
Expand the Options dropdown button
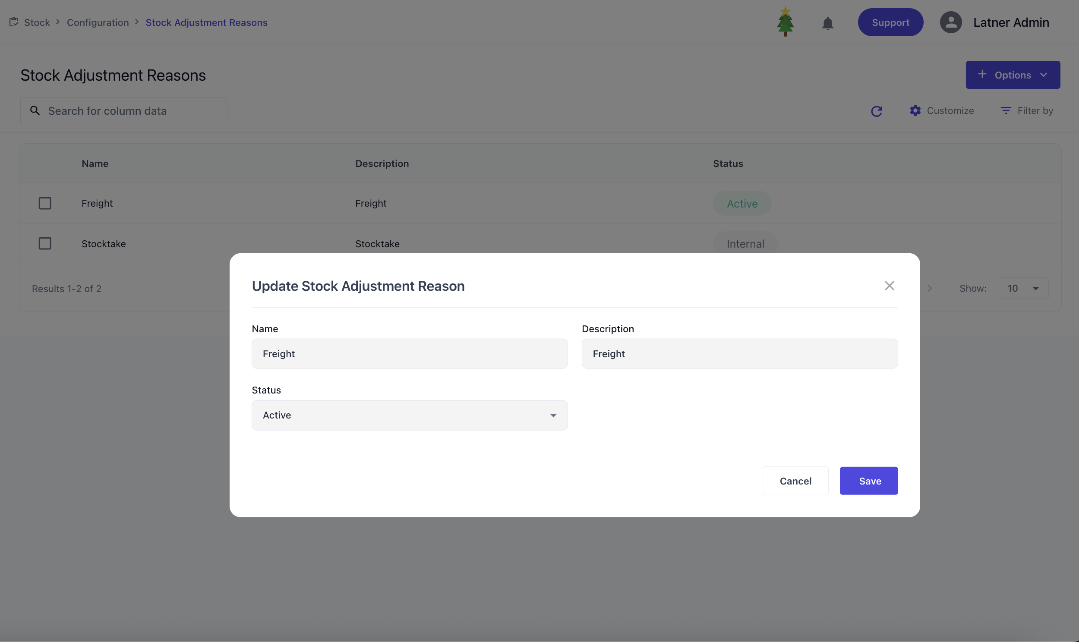coord(1013,75)
